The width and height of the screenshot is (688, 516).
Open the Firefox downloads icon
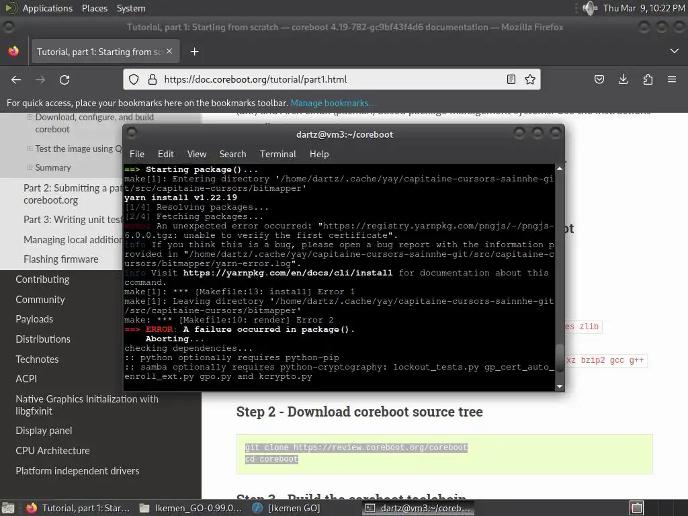(623, 79)
